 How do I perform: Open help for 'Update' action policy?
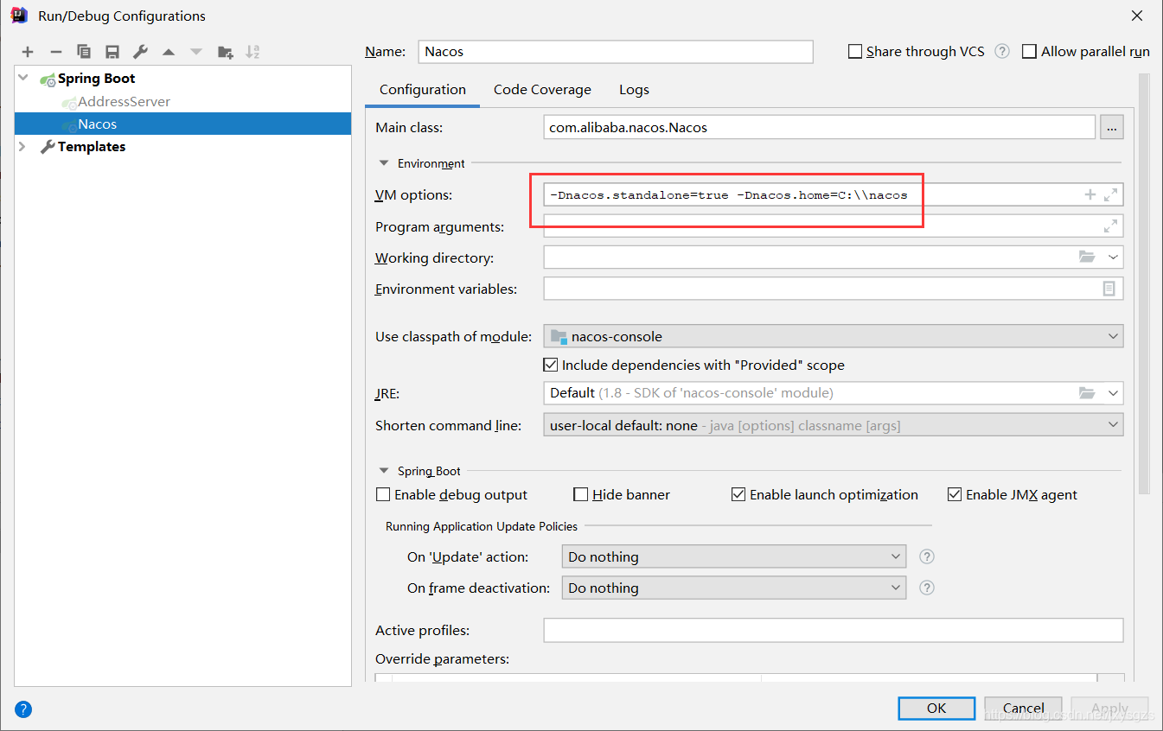click(x=927, y=556)
